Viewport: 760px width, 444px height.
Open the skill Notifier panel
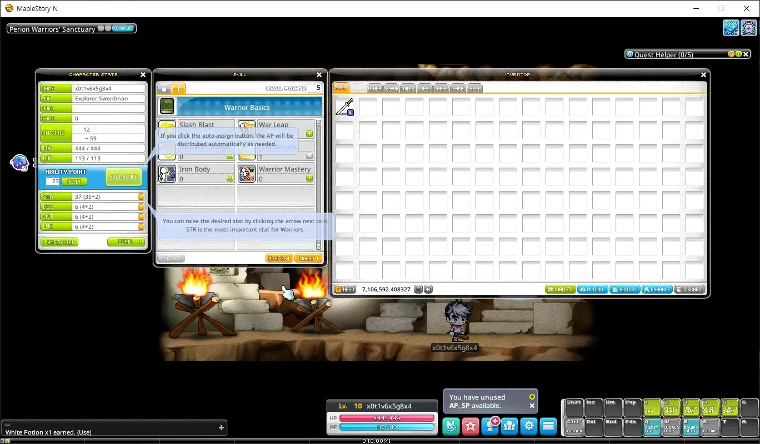pos(279,259)
